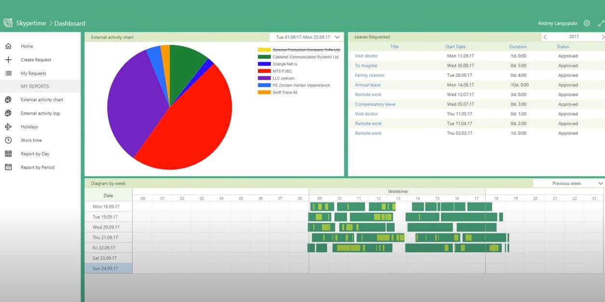Image resolution: width=605 pixels, height=302 pixels.
Task: Click the Create Request plus icon
Action: 8,60
